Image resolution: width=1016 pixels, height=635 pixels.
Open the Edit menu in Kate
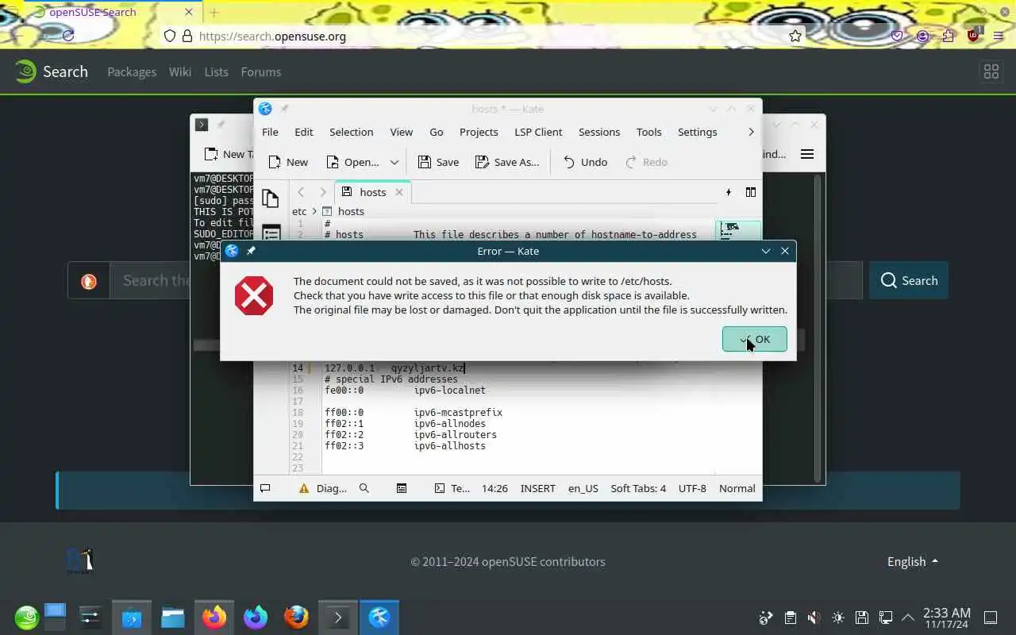point(304,132)
